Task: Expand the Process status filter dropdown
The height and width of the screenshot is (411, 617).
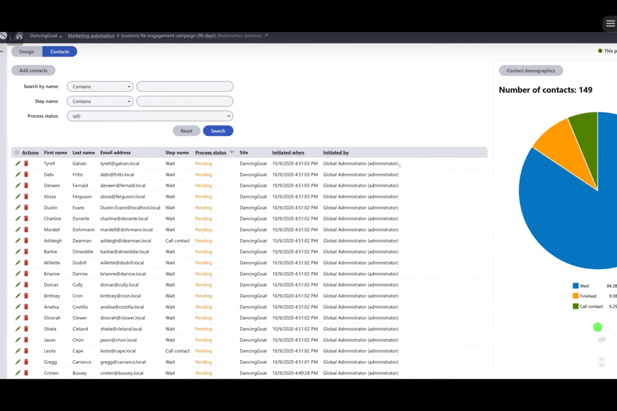Action: tap(150, 116)
